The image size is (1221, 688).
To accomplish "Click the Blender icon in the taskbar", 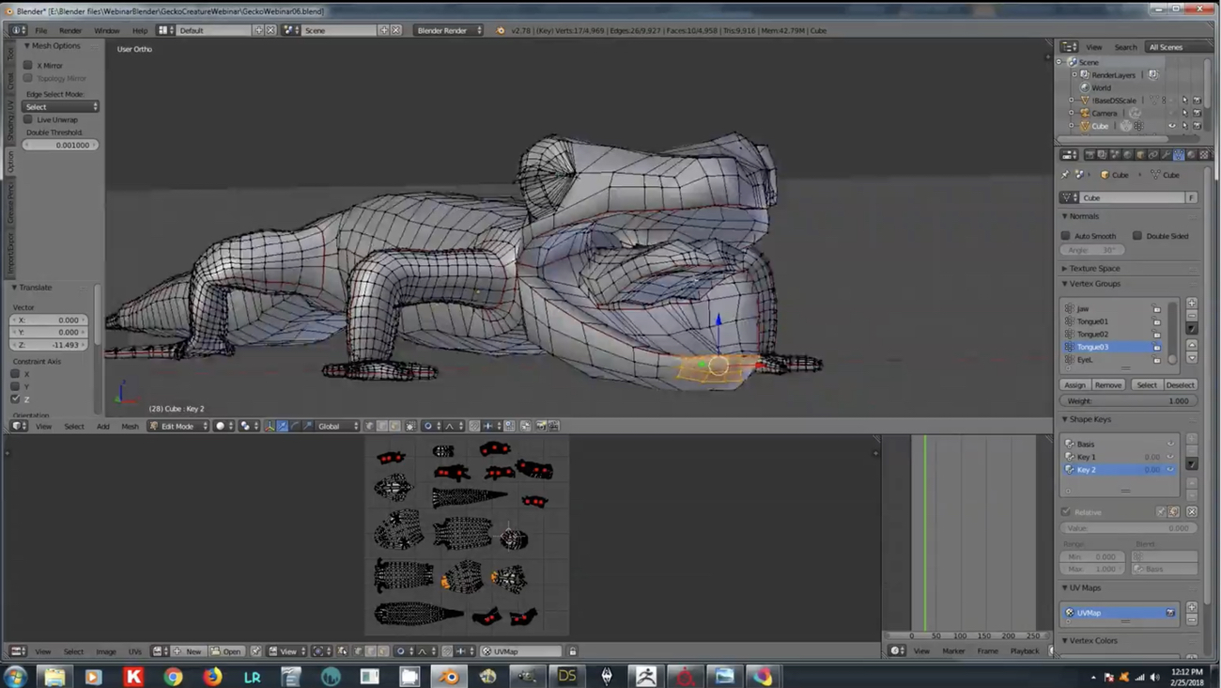I will (449, 676).
